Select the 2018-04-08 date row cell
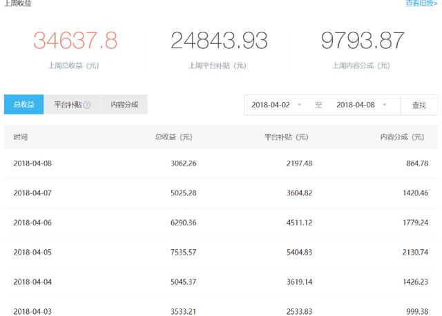This screenshot has height=316, width=442. point(32,164)
